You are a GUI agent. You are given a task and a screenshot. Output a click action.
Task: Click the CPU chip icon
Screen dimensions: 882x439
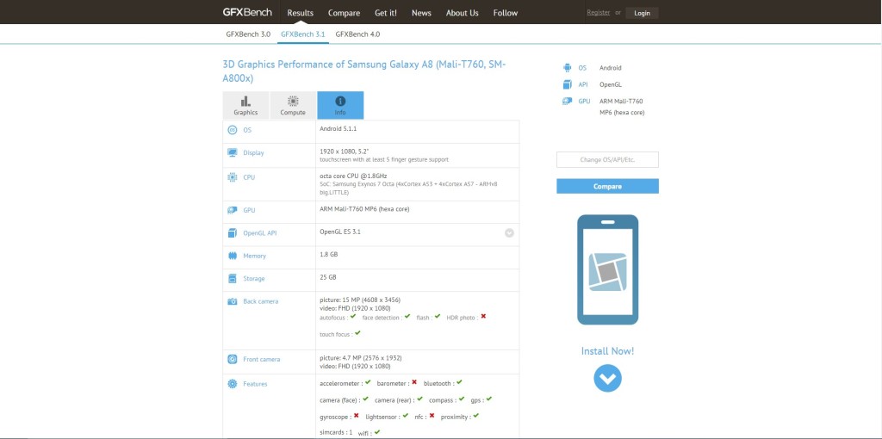[233, 177]
